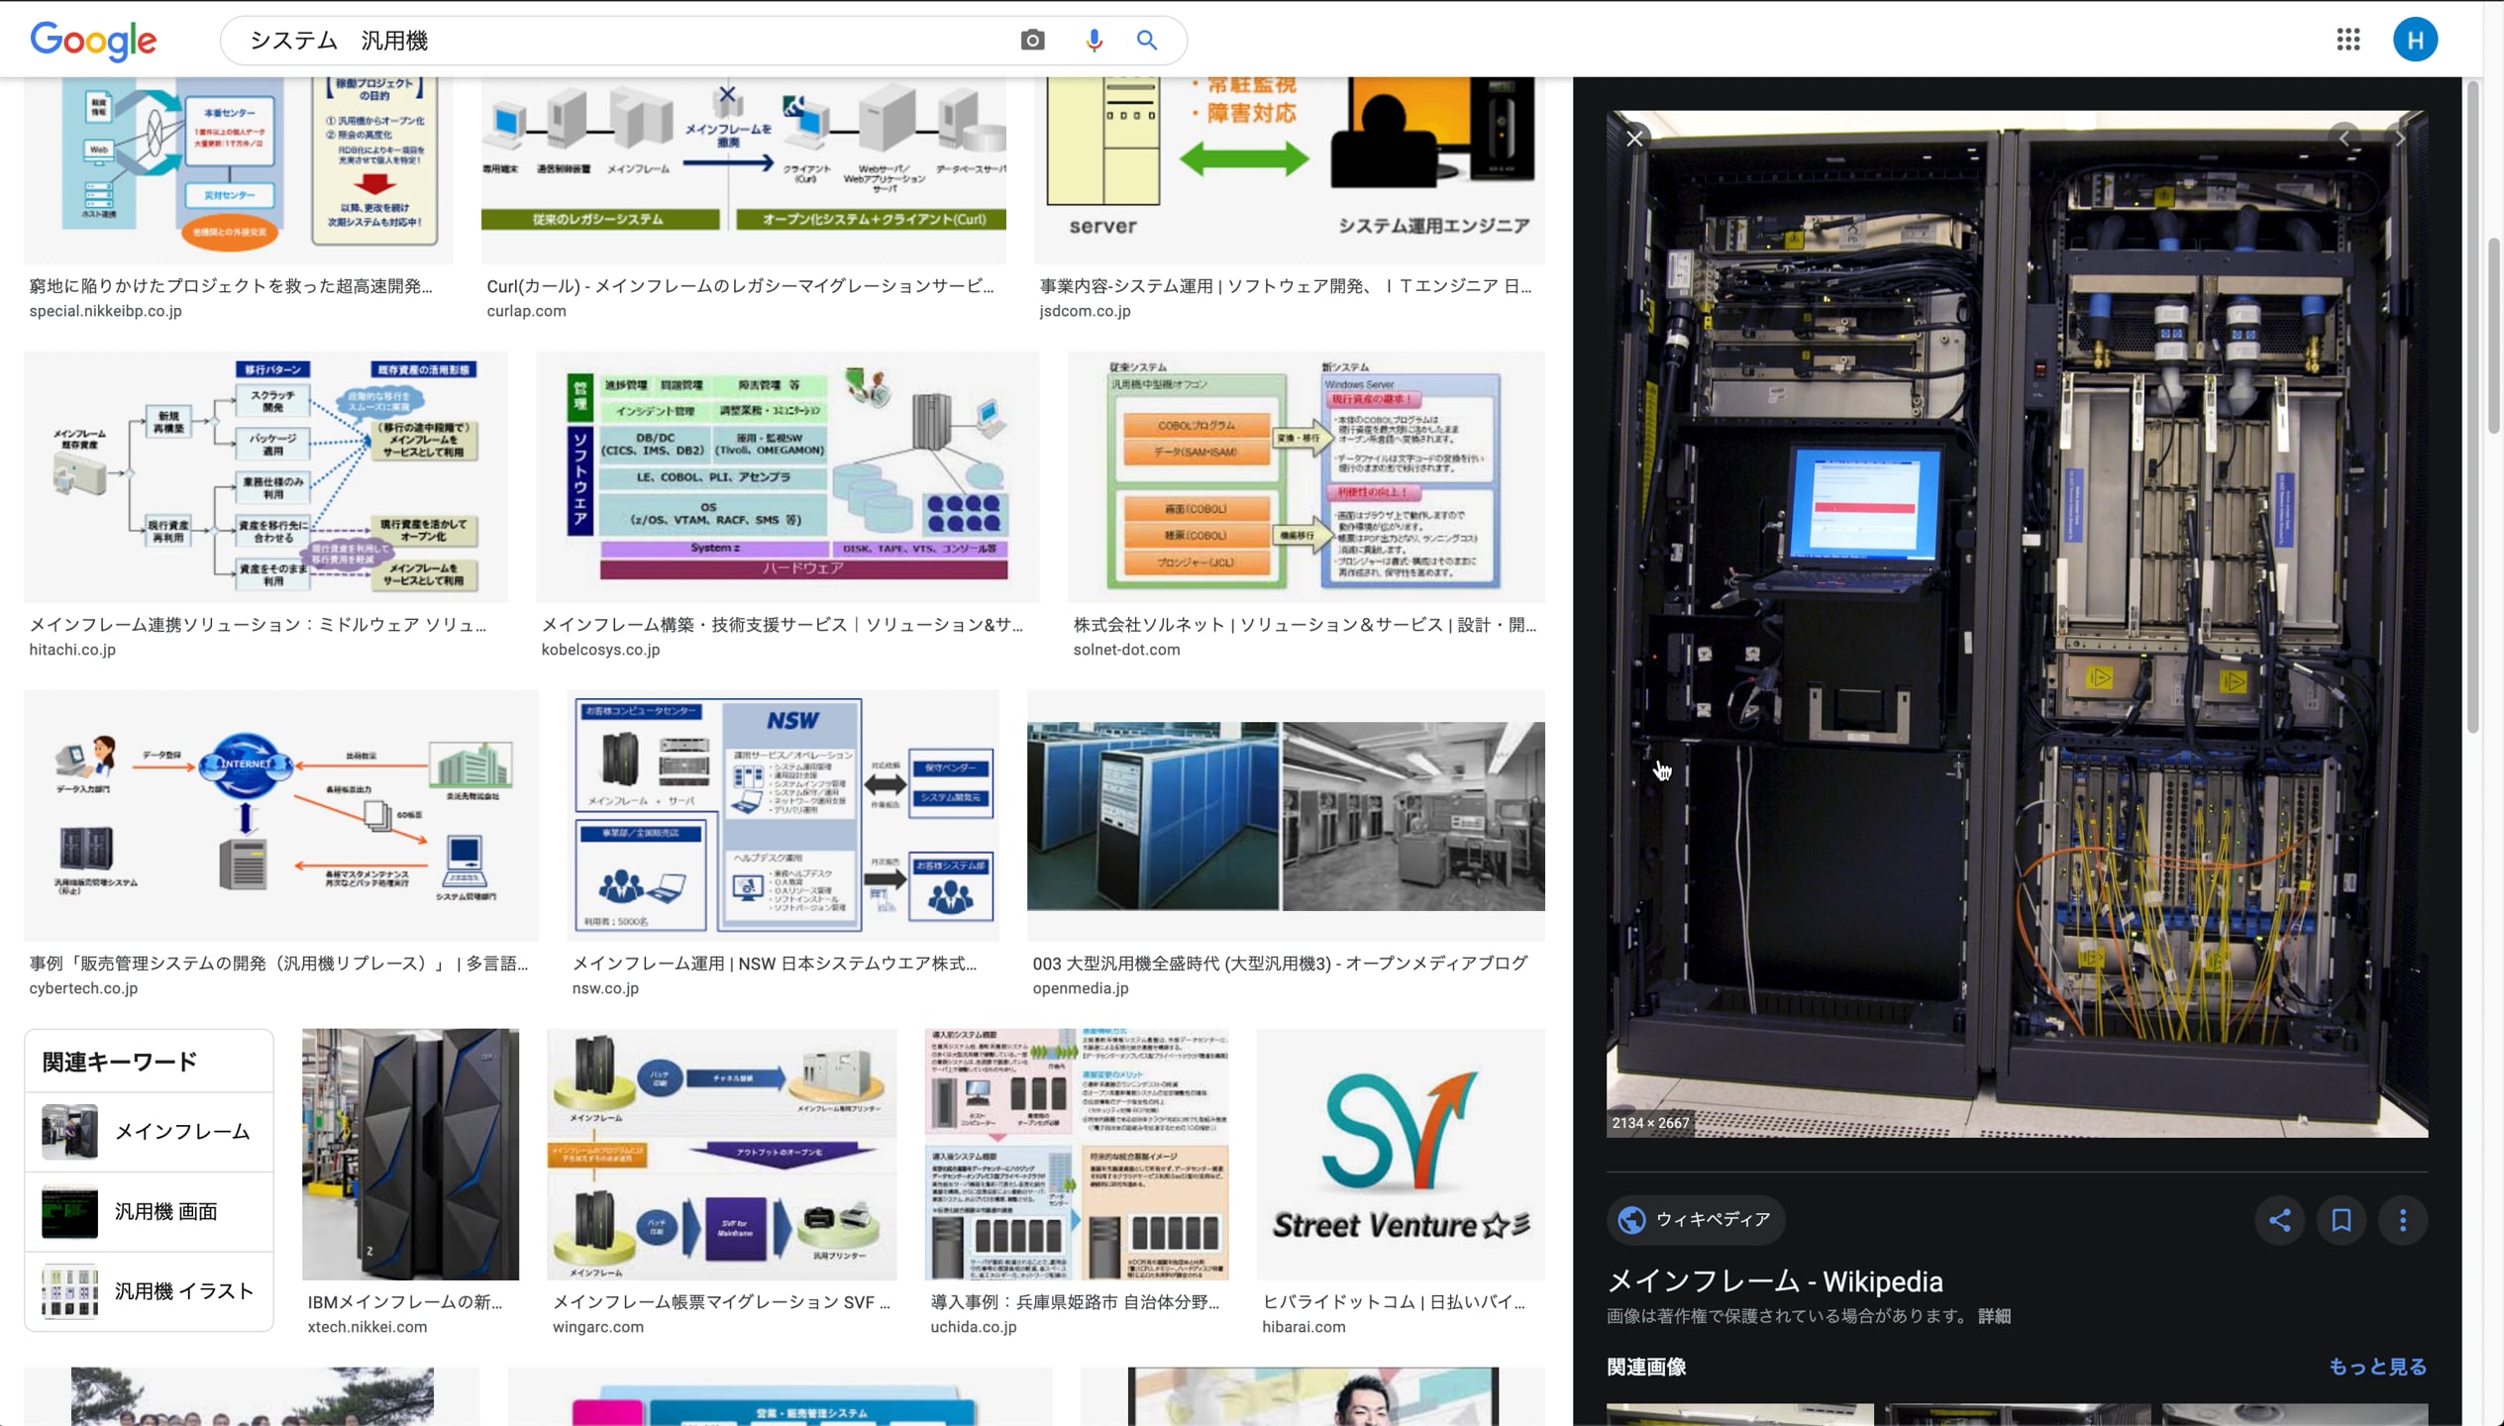The height and width of the screenshot is (1426, 2504).
Task: Close the image preview panel
Action: coord(1634,139)
